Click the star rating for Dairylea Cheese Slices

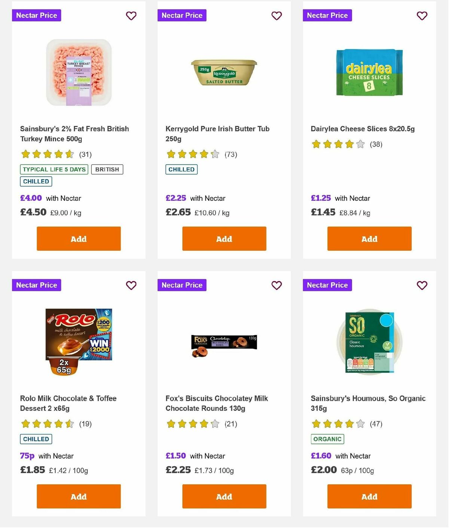337,144
